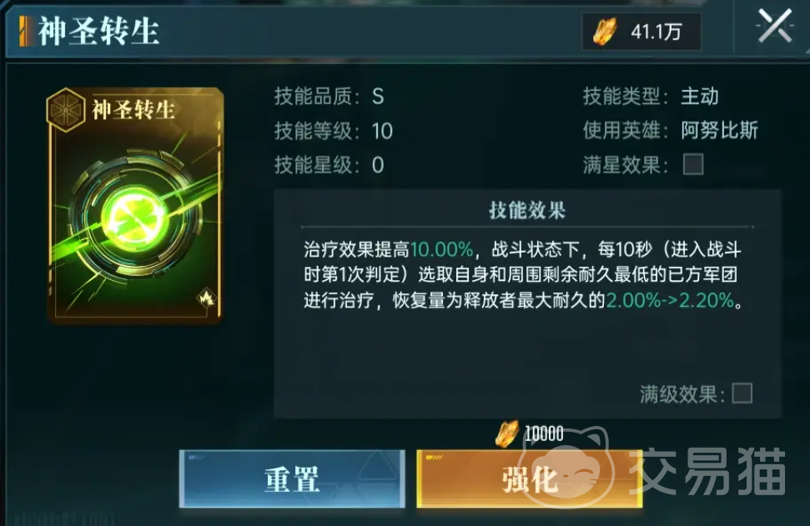The image size is (810, 526).
Task: Click the 10000 upgrade cost label
Action: click(x=544, y=434)
